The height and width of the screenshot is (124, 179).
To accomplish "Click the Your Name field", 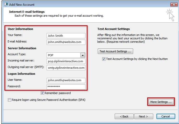I will (x=66, y=36).
